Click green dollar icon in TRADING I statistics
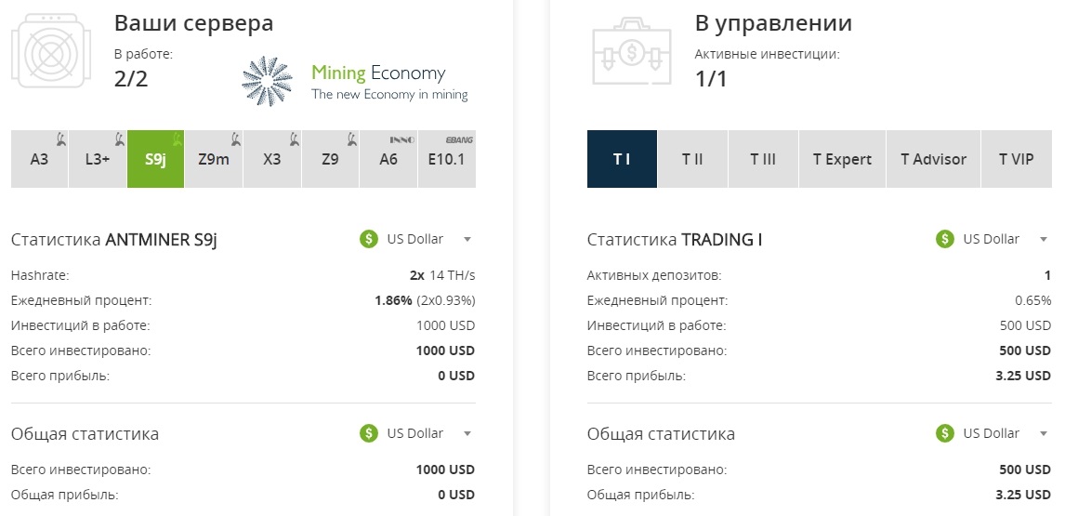The height and width of the screenshot is (516, 1065). click(945, 239)
